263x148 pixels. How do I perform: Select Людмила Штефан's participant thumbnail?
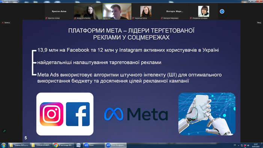(x=204, y=11)
